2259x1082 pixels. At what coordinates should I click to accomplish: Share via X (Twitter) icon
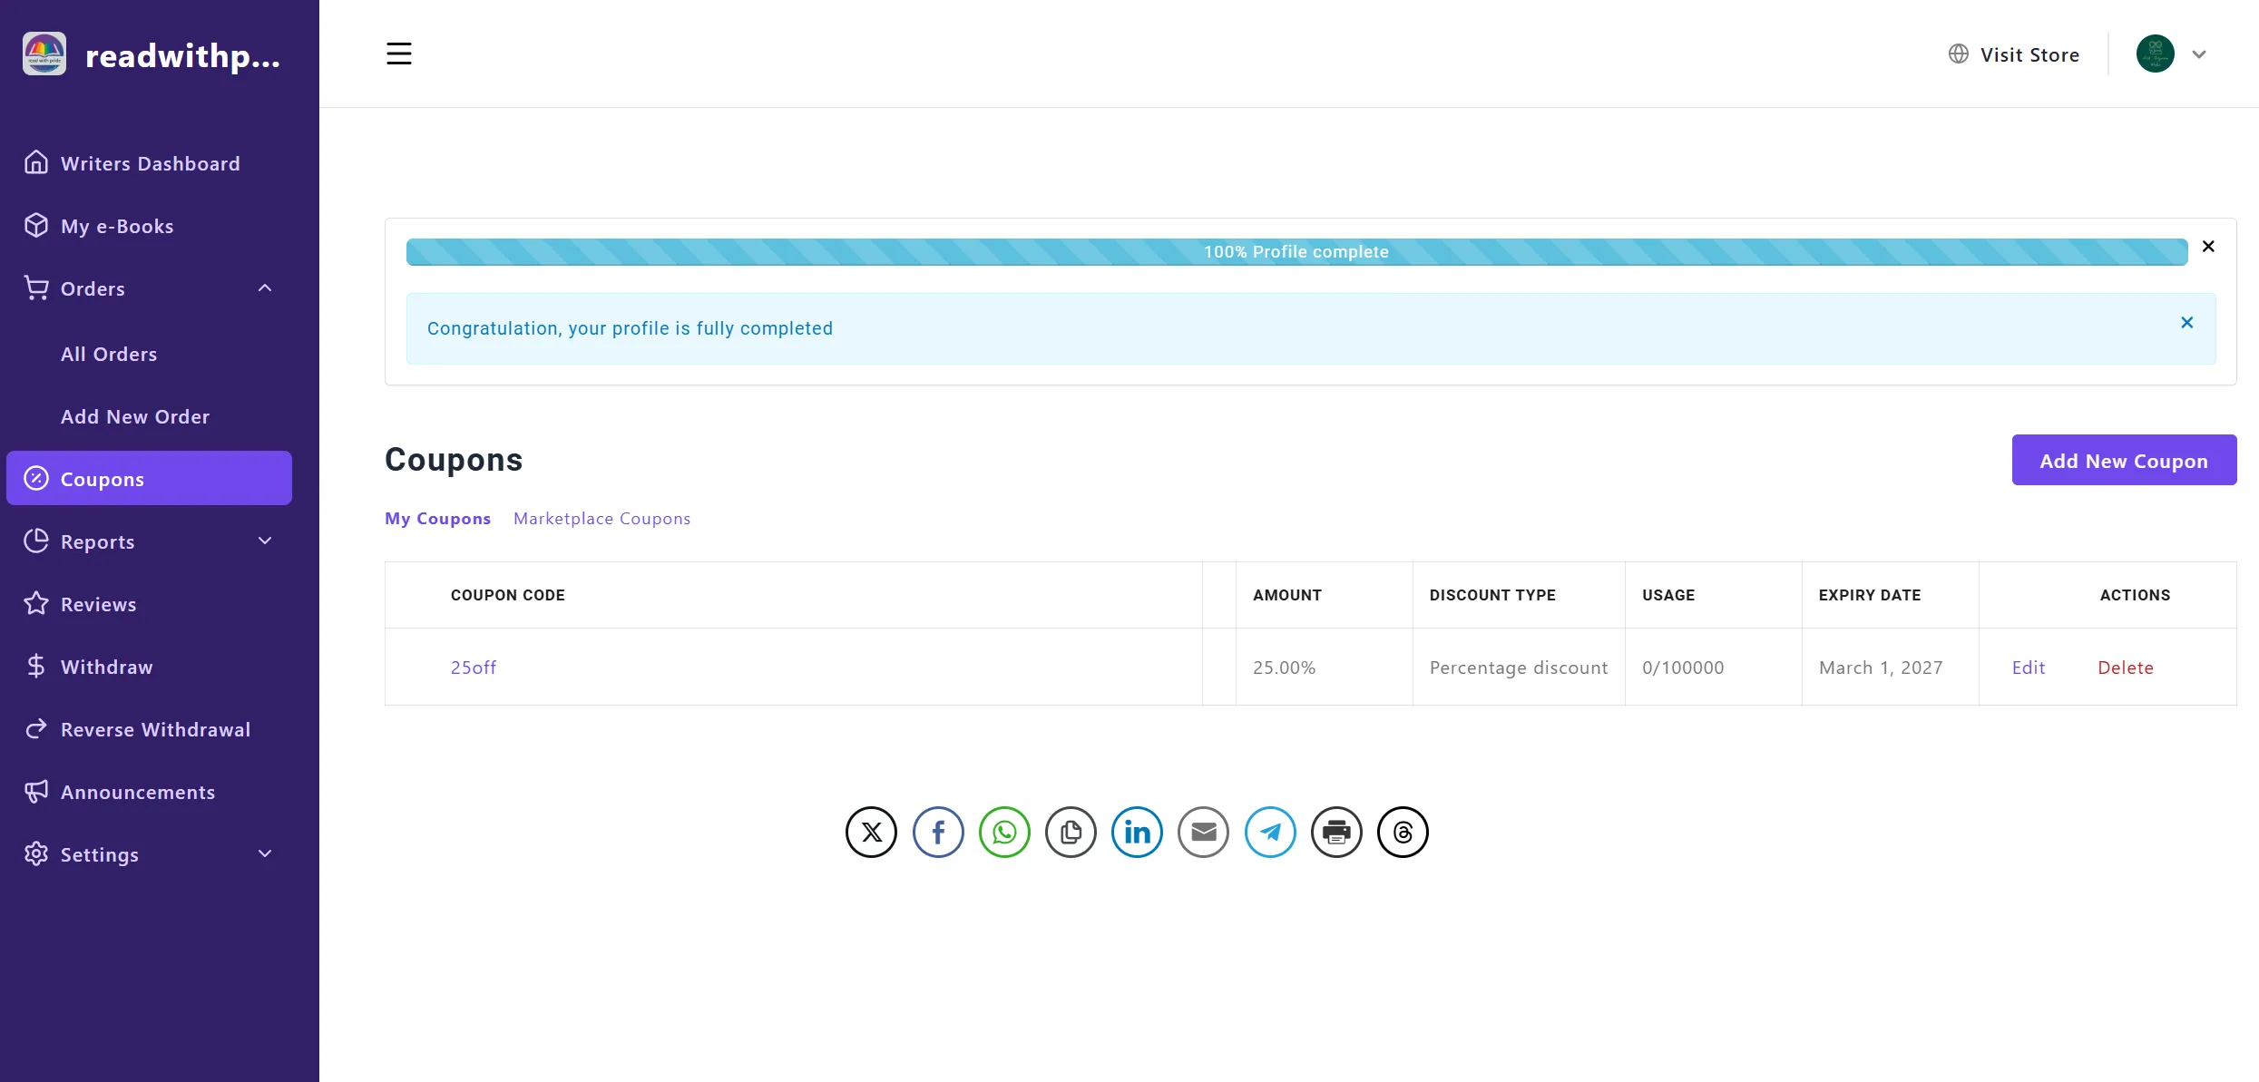tap(871, 832)
